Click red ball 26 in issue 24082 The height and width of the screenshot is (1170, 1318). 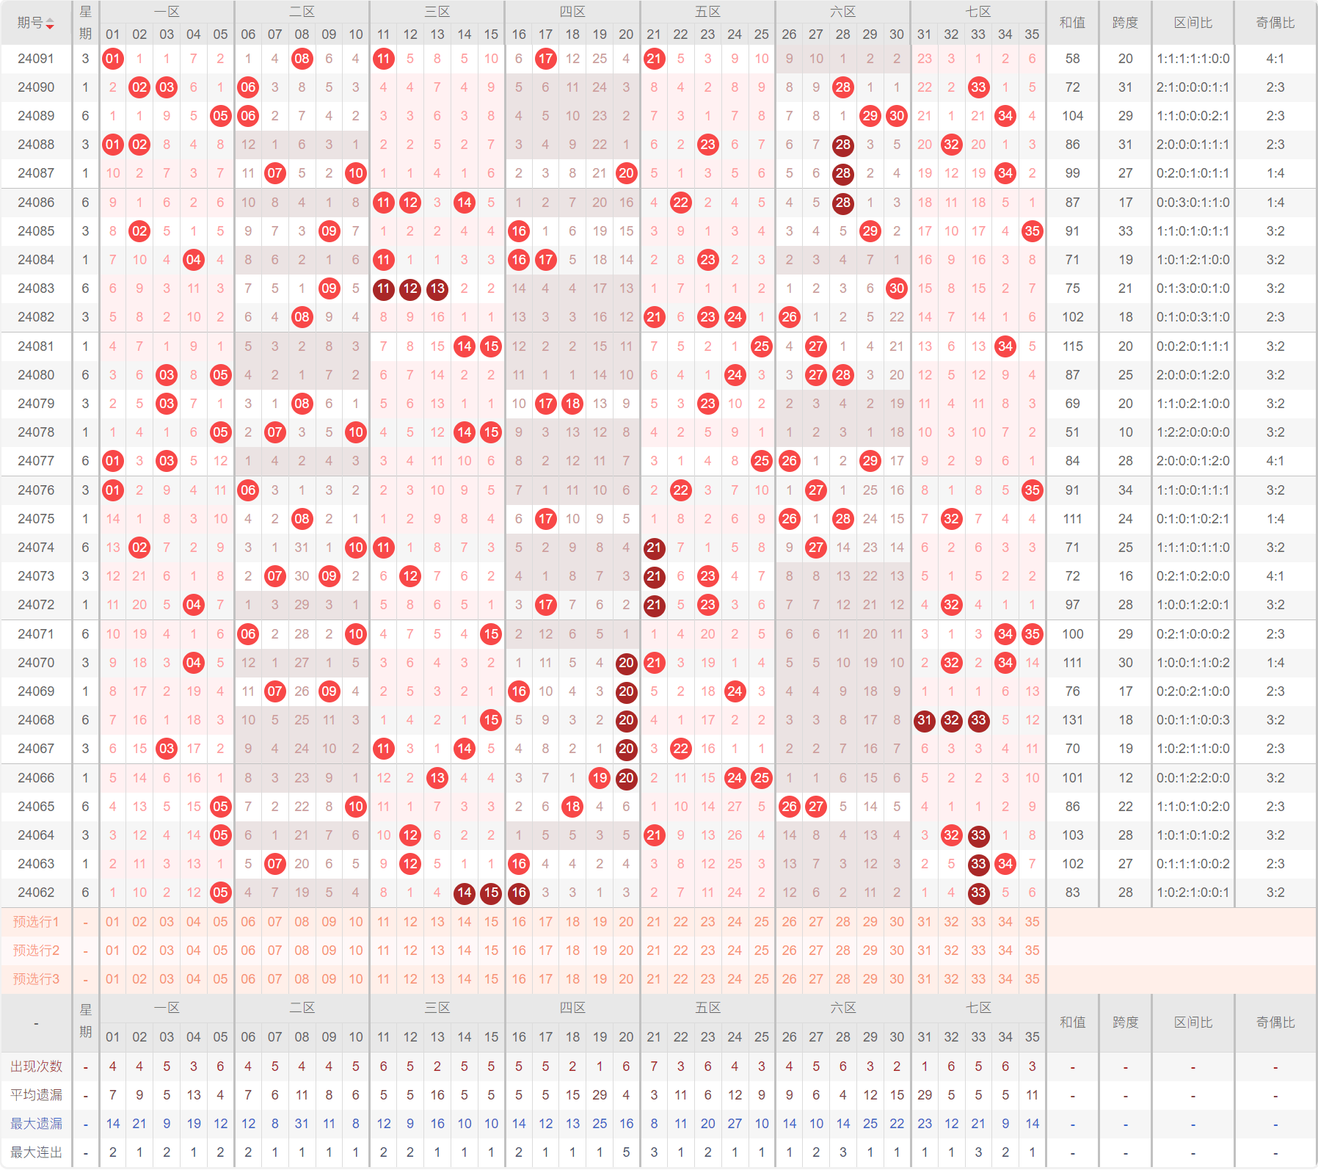point(789,317)
